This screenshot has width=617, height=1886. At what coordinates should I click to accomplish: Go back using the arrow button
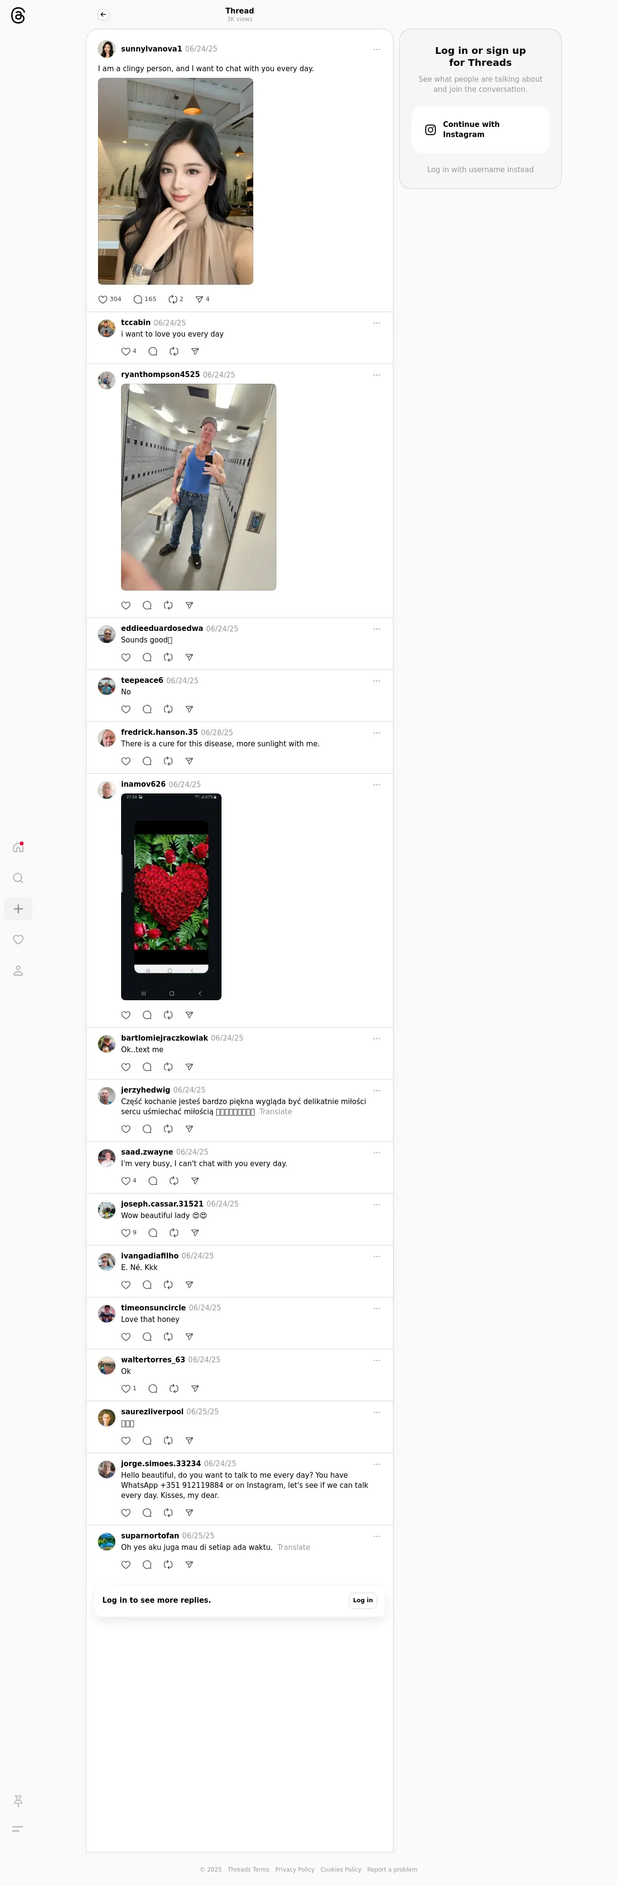click(103, 14)
